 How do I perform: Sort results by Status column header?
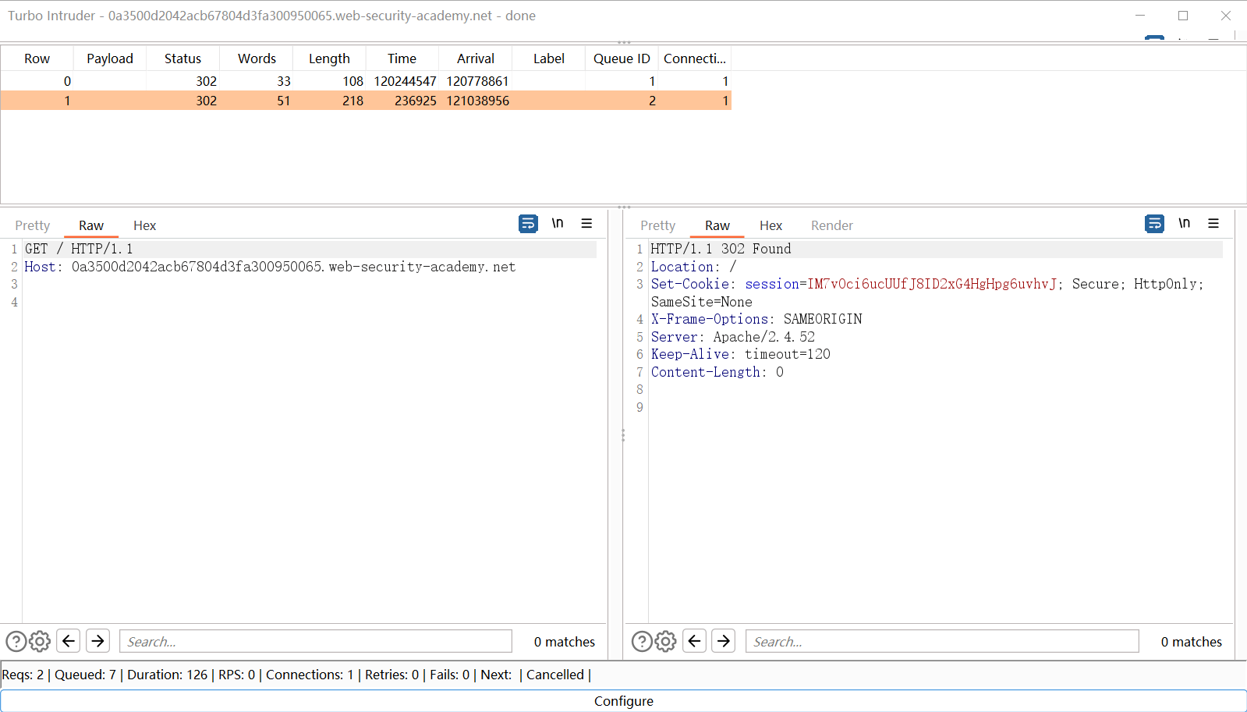(x=182, y=58)
